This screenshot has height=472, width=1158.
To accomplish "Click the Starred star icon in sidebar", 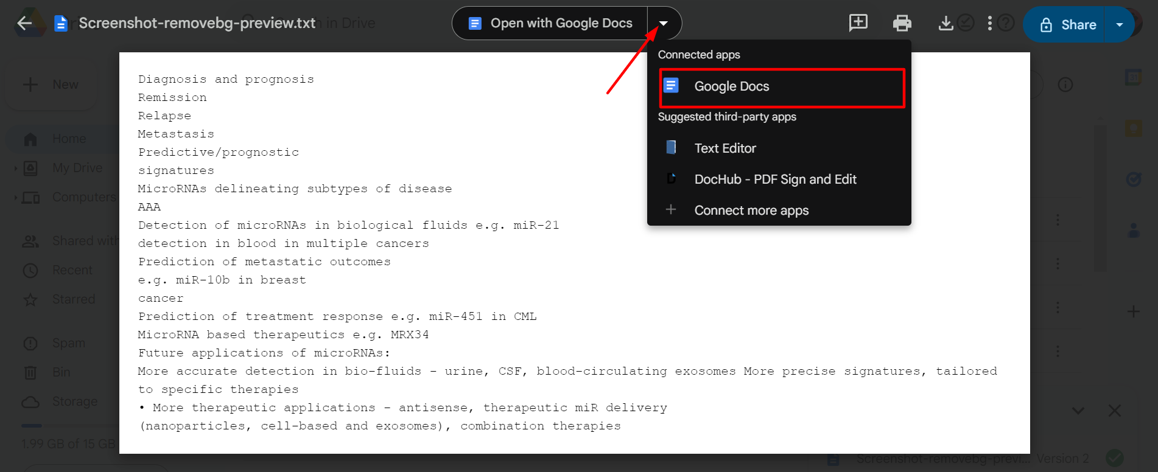I will coord(30,300).
